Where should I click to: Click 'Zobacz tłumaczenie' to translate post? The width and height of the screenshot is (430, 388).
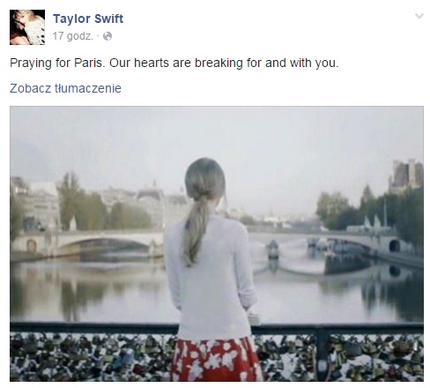(65, 88)
